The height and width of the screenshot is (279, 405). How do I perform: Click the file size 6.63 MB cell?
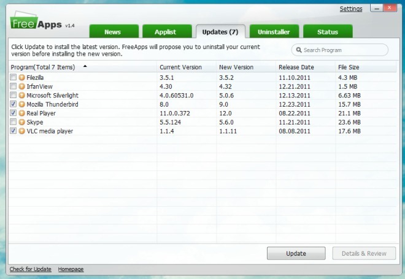[349, 96]
